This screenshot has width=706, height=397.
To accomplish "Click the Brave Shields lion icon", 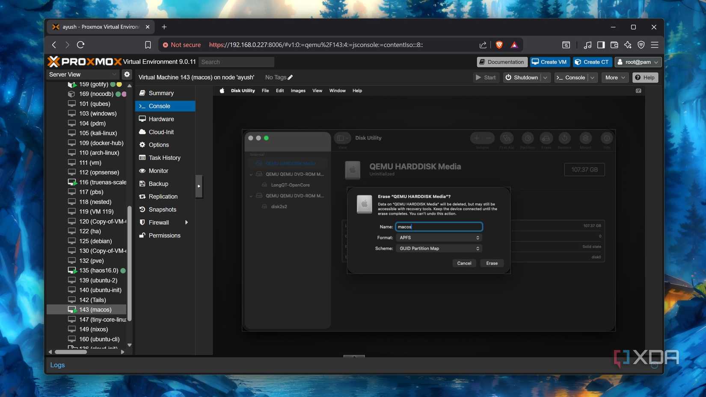I will 499,45.
